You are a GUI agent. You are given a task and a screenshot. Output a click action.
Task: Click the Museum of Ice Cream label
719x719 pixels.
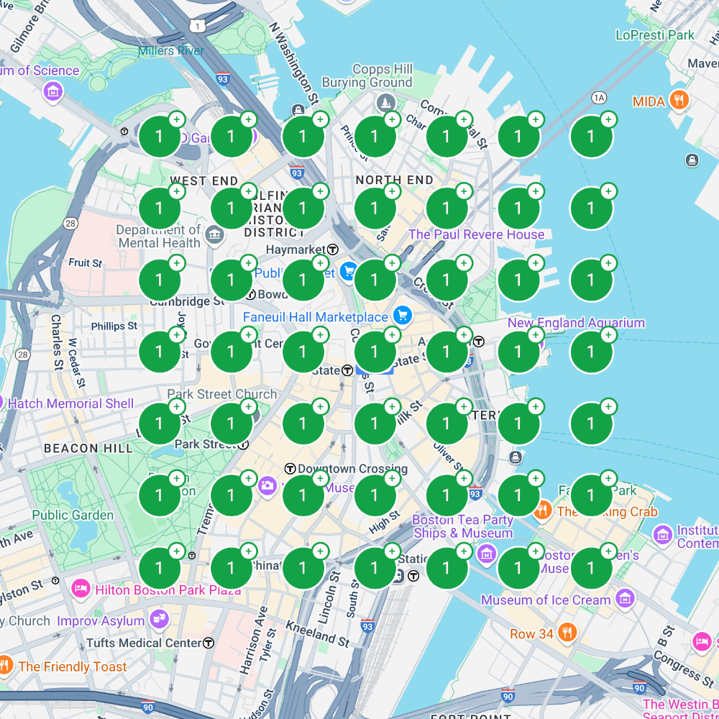coord(546,600)
